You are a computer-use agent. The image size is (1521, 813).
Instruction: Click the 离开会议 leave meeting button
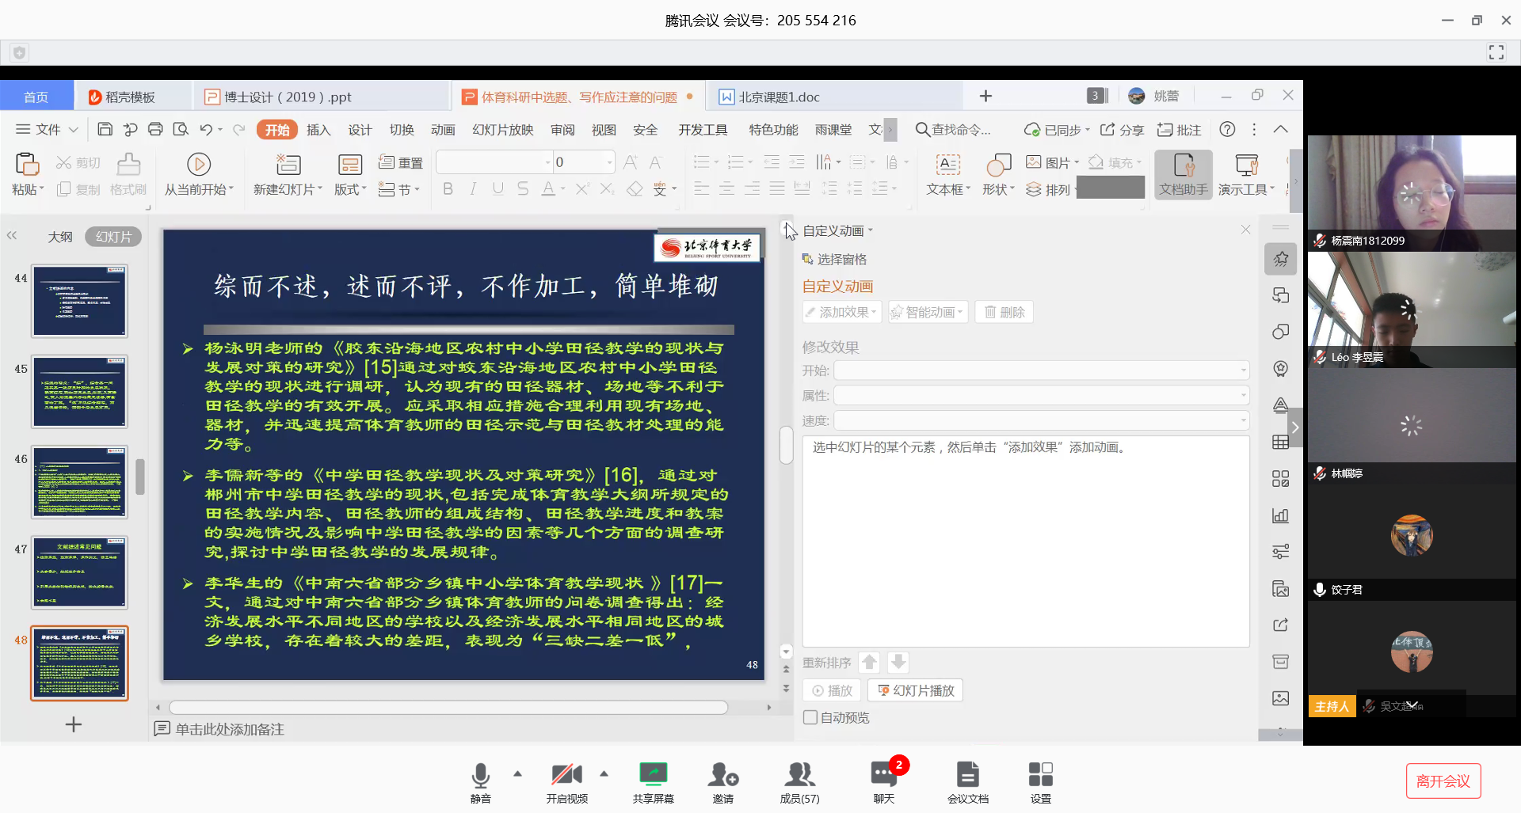click(1443, 781)
